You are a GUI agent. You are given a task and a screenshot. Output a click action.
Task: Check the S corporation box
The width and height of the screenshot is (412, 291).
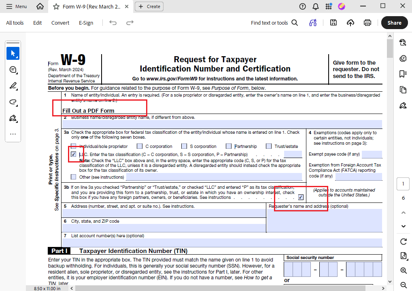pyautogui.click(x=184, y=146)
